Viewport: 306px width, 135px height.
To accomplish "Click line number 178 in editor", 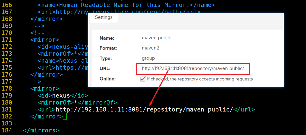I will (7, 89).
